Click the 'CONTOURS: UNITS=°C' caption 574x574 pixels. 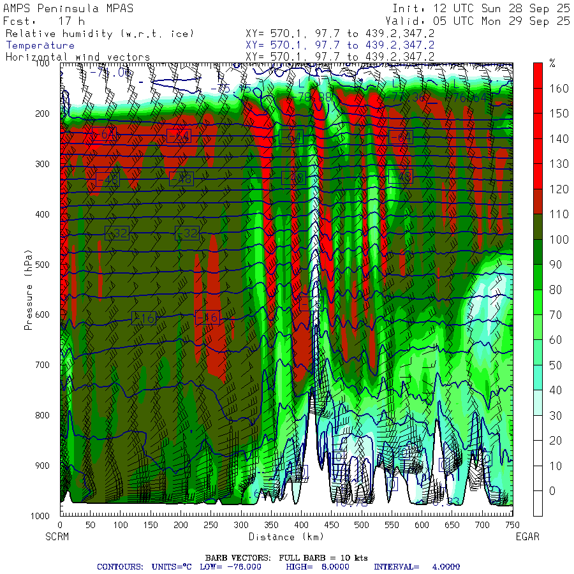(x=144, y=567)
